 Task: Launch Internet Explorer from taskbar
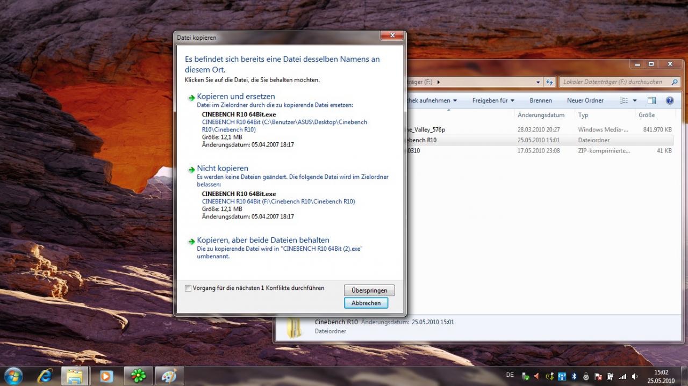pyautogui.click(x=45, y=376)
